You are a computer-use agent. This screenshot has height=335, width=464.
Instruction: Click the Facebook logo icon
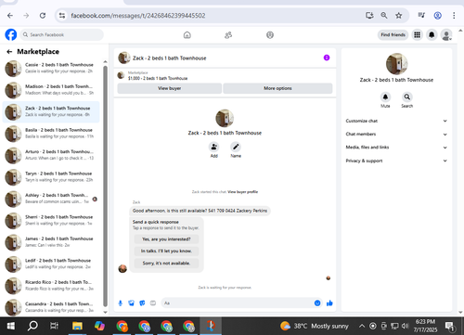tap(11, 34)
